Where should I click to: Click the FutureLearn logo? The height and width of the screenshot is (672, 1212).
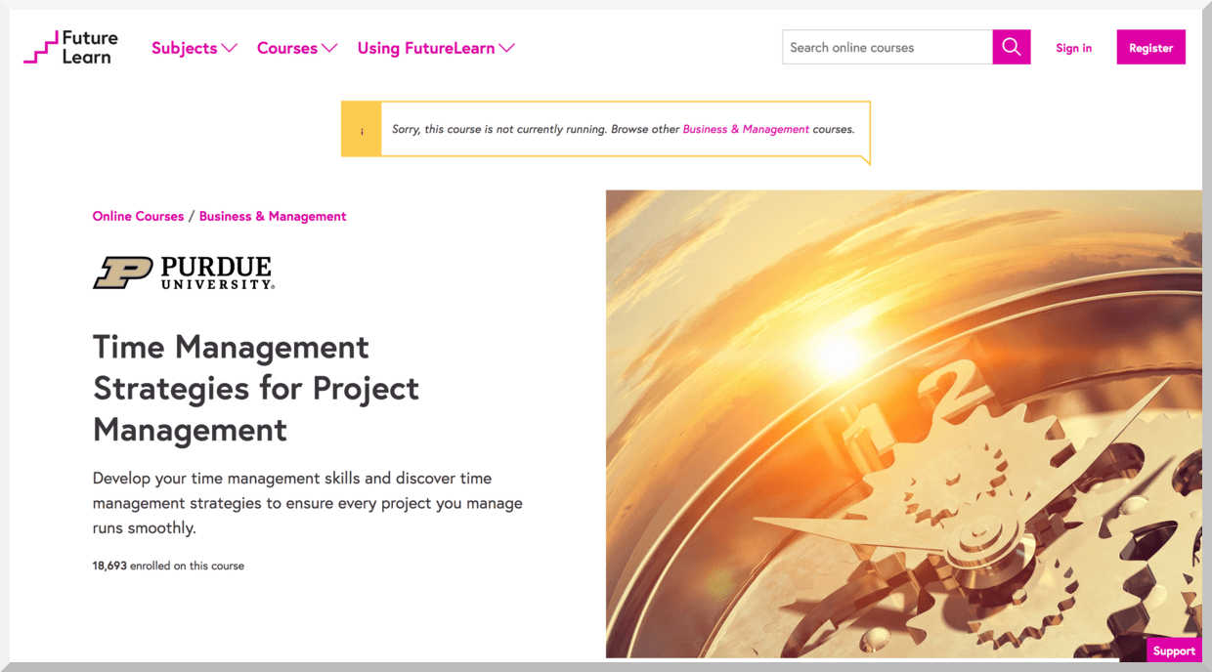coord(70,48)
